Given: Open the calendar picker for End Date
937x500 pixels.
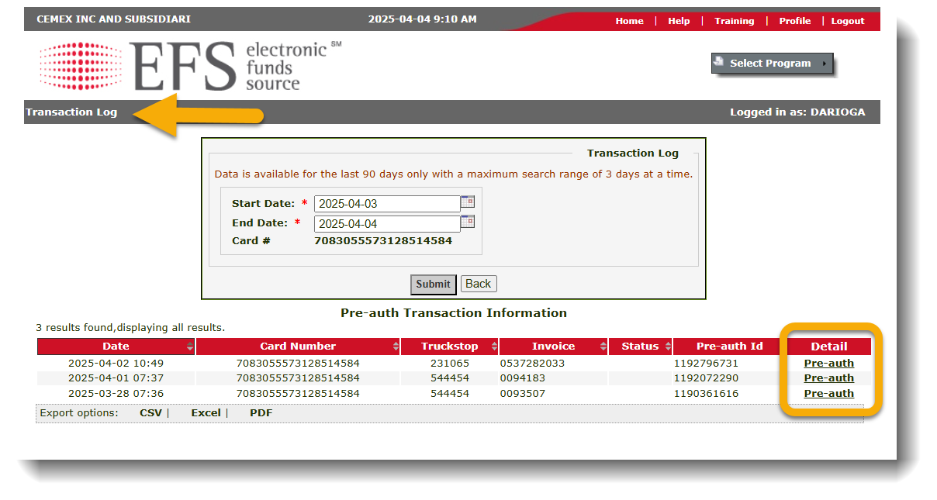Looking at the screenshot, I should tap(468, 222).
